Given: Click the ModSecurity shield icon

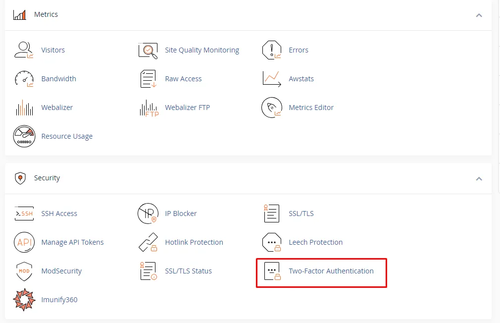Looking at the screenshot, I should click(24, 271).
